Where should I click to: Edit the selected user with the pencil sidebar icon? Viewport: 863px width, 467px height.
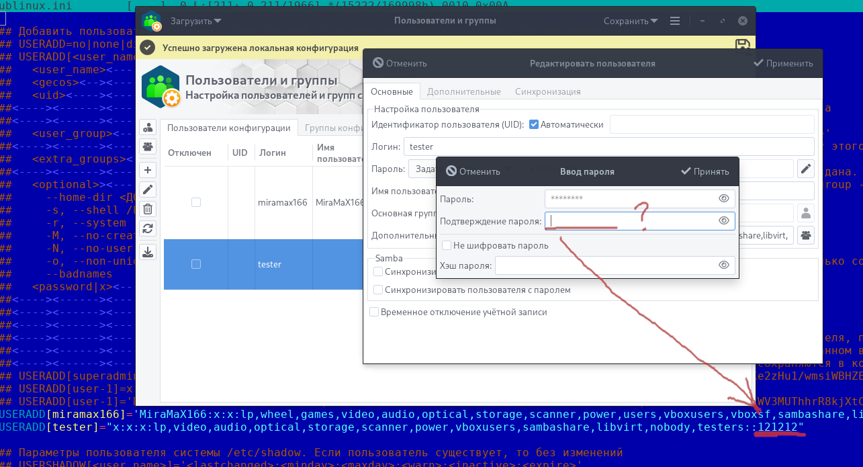pyautogui.click(x=148, y=189)
